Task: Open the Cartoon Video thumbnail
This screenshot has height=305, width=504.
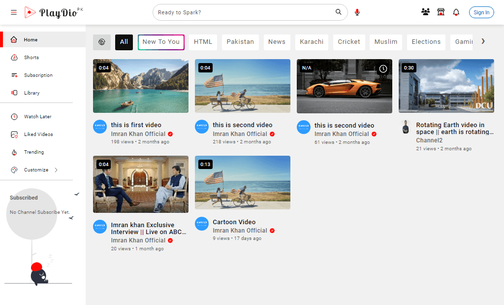Action: click(x=243, y=183)
